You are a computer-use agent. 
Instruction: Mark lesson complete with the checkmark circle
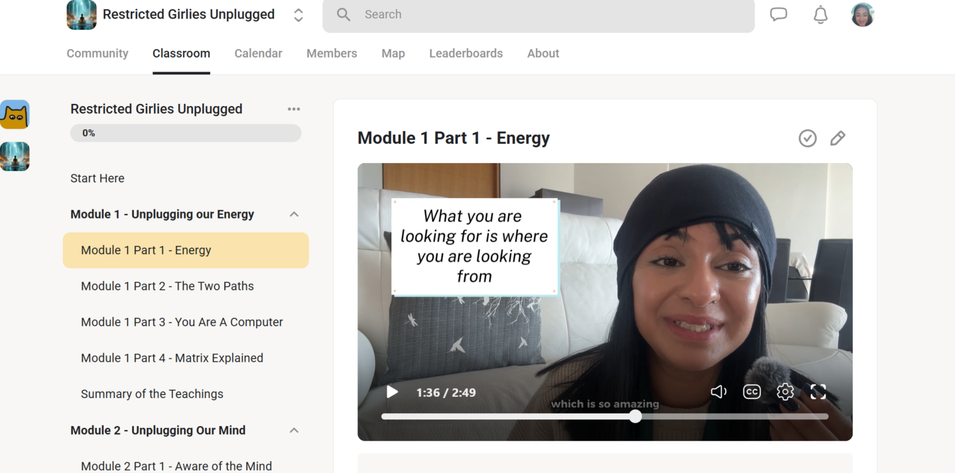click(x=807, y=138)
